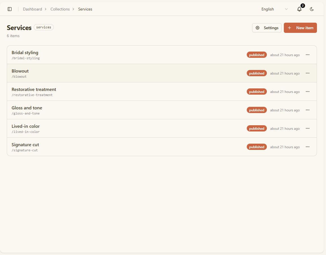Screen dimensions: 326x255
Task: Open more options for Bridal styling
Action: [308, 55]
